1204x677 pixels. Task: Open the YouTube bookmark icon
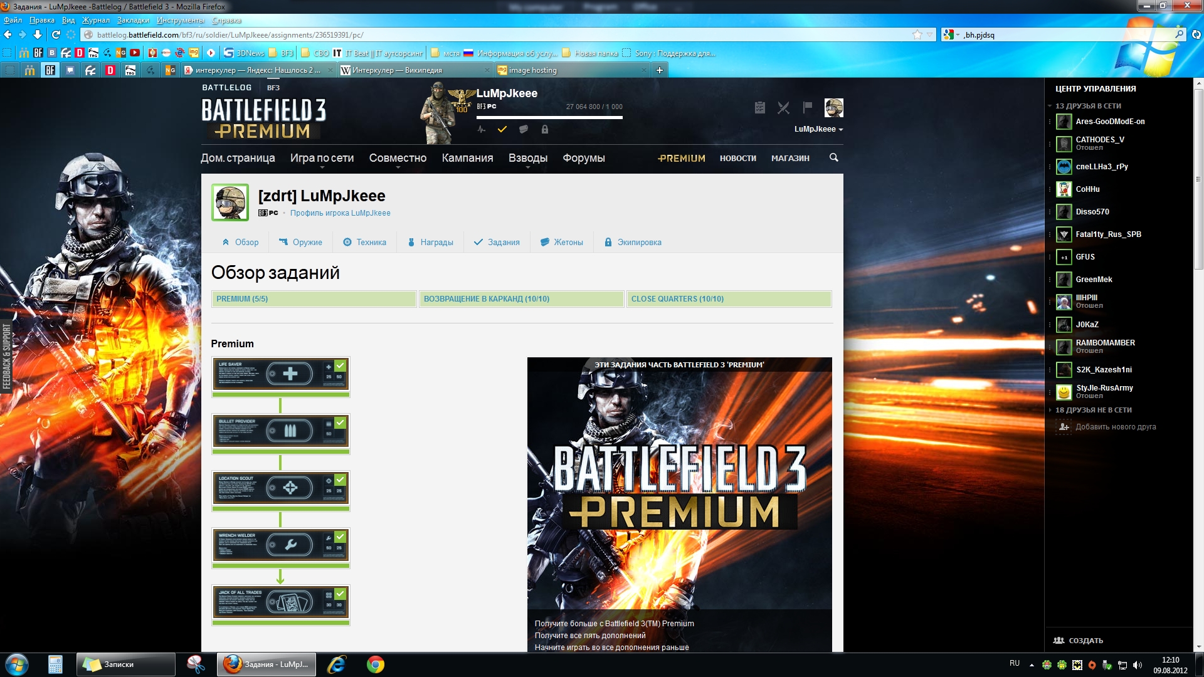(x=135, y=53)
